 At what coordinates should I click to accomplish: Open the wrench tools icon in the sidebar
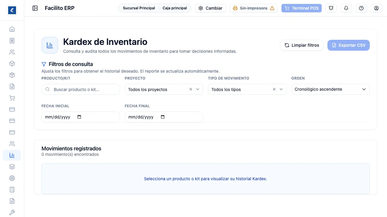click(12, 212)
